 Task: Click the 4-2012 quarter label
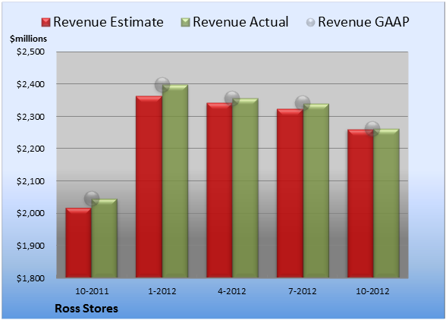[x=232, y=291]
